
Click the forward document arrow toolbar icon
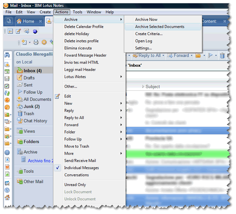coord(26,31)
